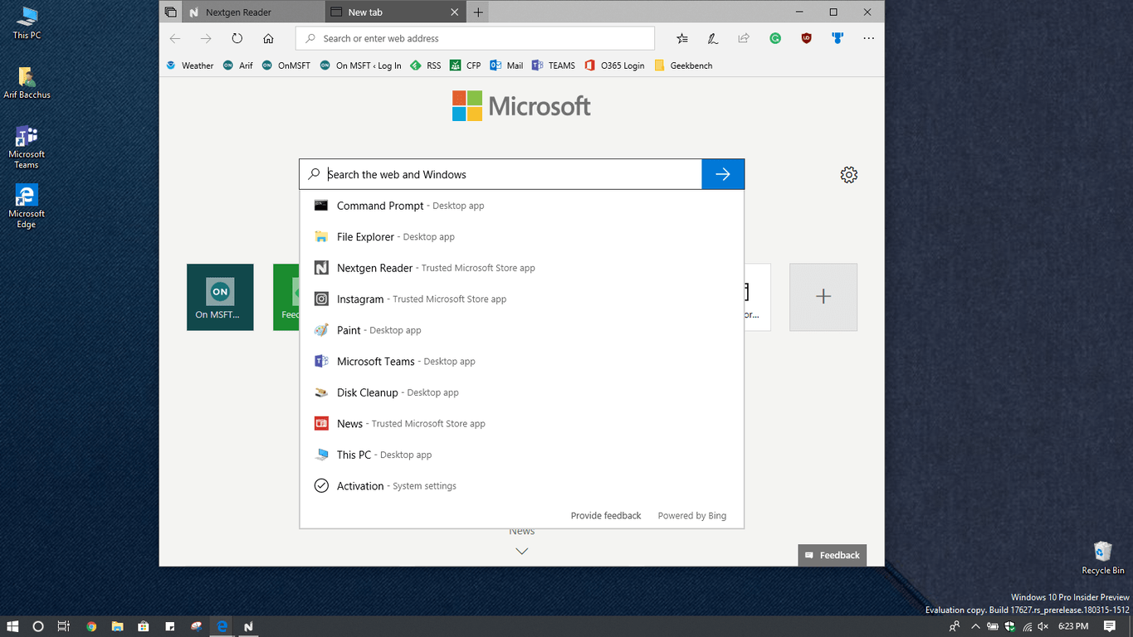The width and height of the screenshot is (1133, 637).
Task: Open Recycle Bin on desktop
Action: pos(1102,558)
